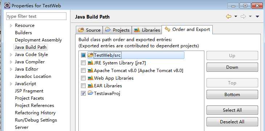Expand the Java Compiler node
Screen dimensions: 265x131
(11, 62)
